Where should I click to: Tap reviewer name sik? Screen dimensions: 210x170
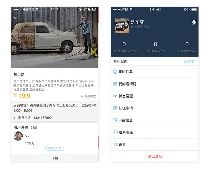coord(27,136)
